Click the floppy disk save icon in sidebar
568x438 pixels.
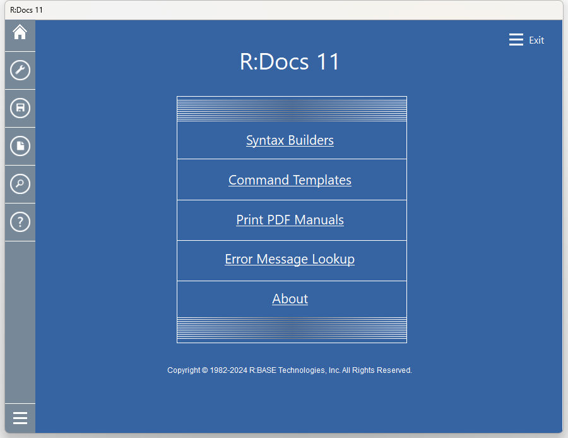[x=20, y=108]
